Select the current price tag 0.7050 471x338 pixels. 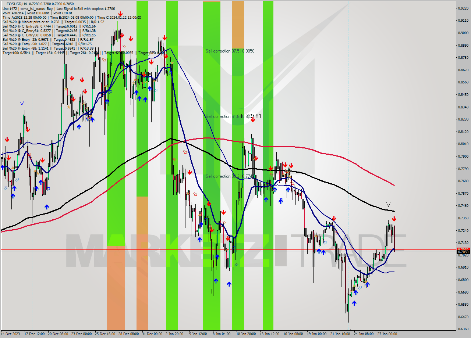[x=463, y=252]
